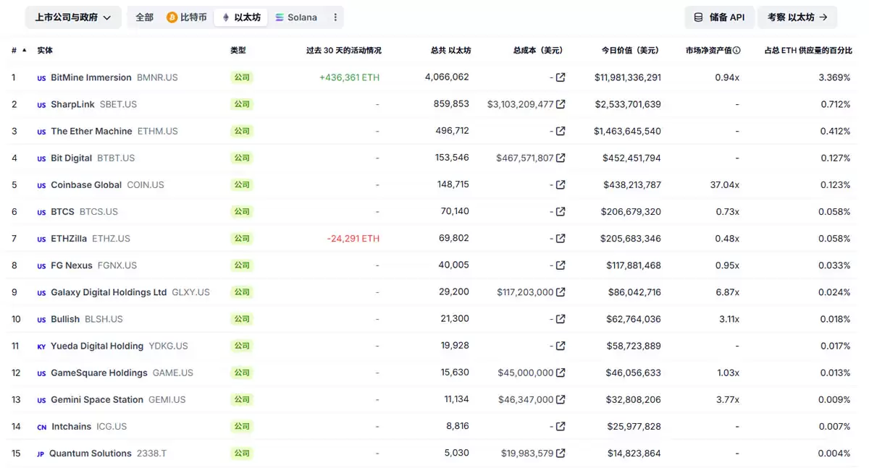Open the three-dot menu next to Solana
This screenshot has height=468, width=869.
click(335, 17)
